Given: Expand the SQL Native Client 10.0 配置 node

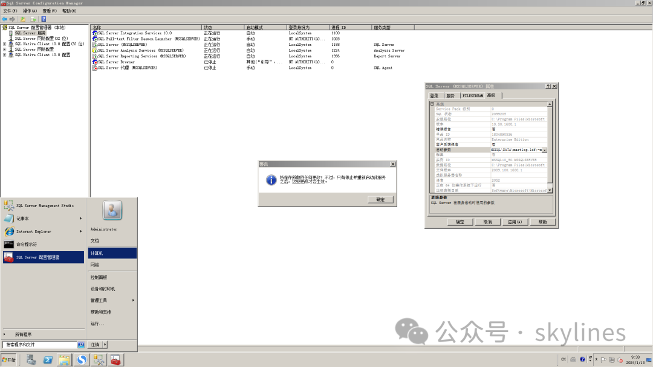Looking at the screenshot, I should [5, 54].
